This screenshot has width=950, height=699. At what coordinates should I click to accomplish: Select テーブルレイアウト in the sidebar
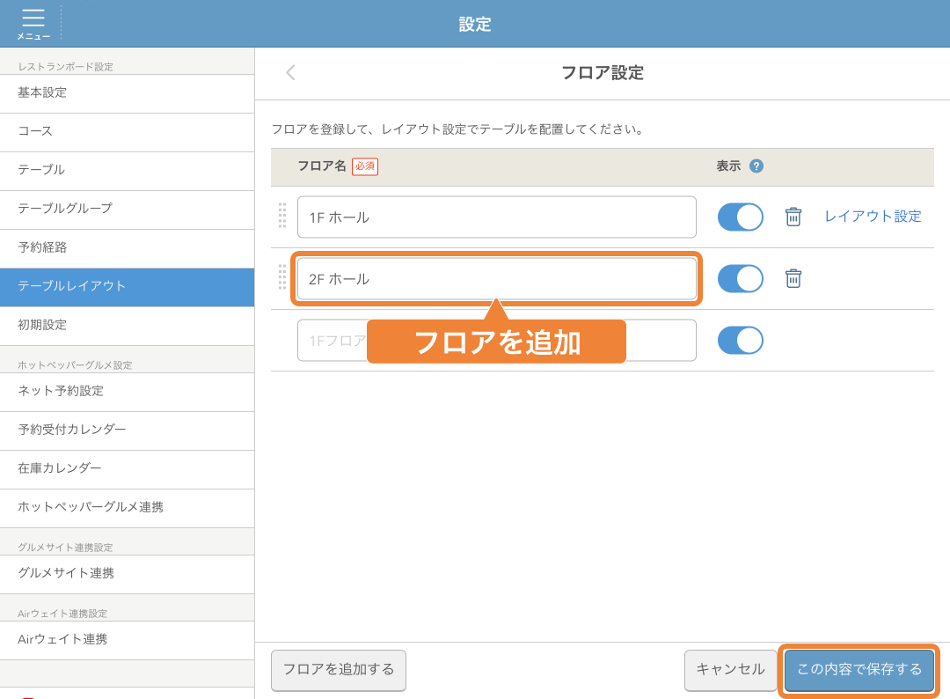[x=128, y=287]
